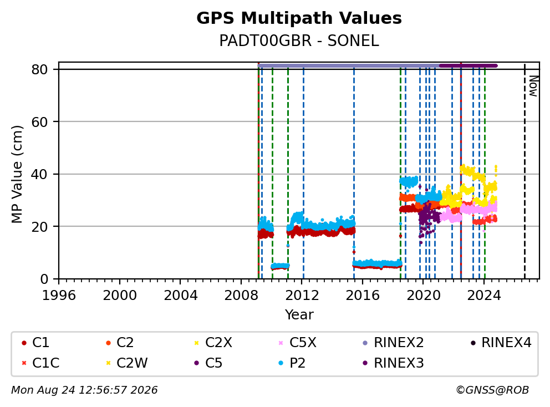Click the MP Value (cm) axis label
This screenshot has width=550, height=407.
(17, 174)
